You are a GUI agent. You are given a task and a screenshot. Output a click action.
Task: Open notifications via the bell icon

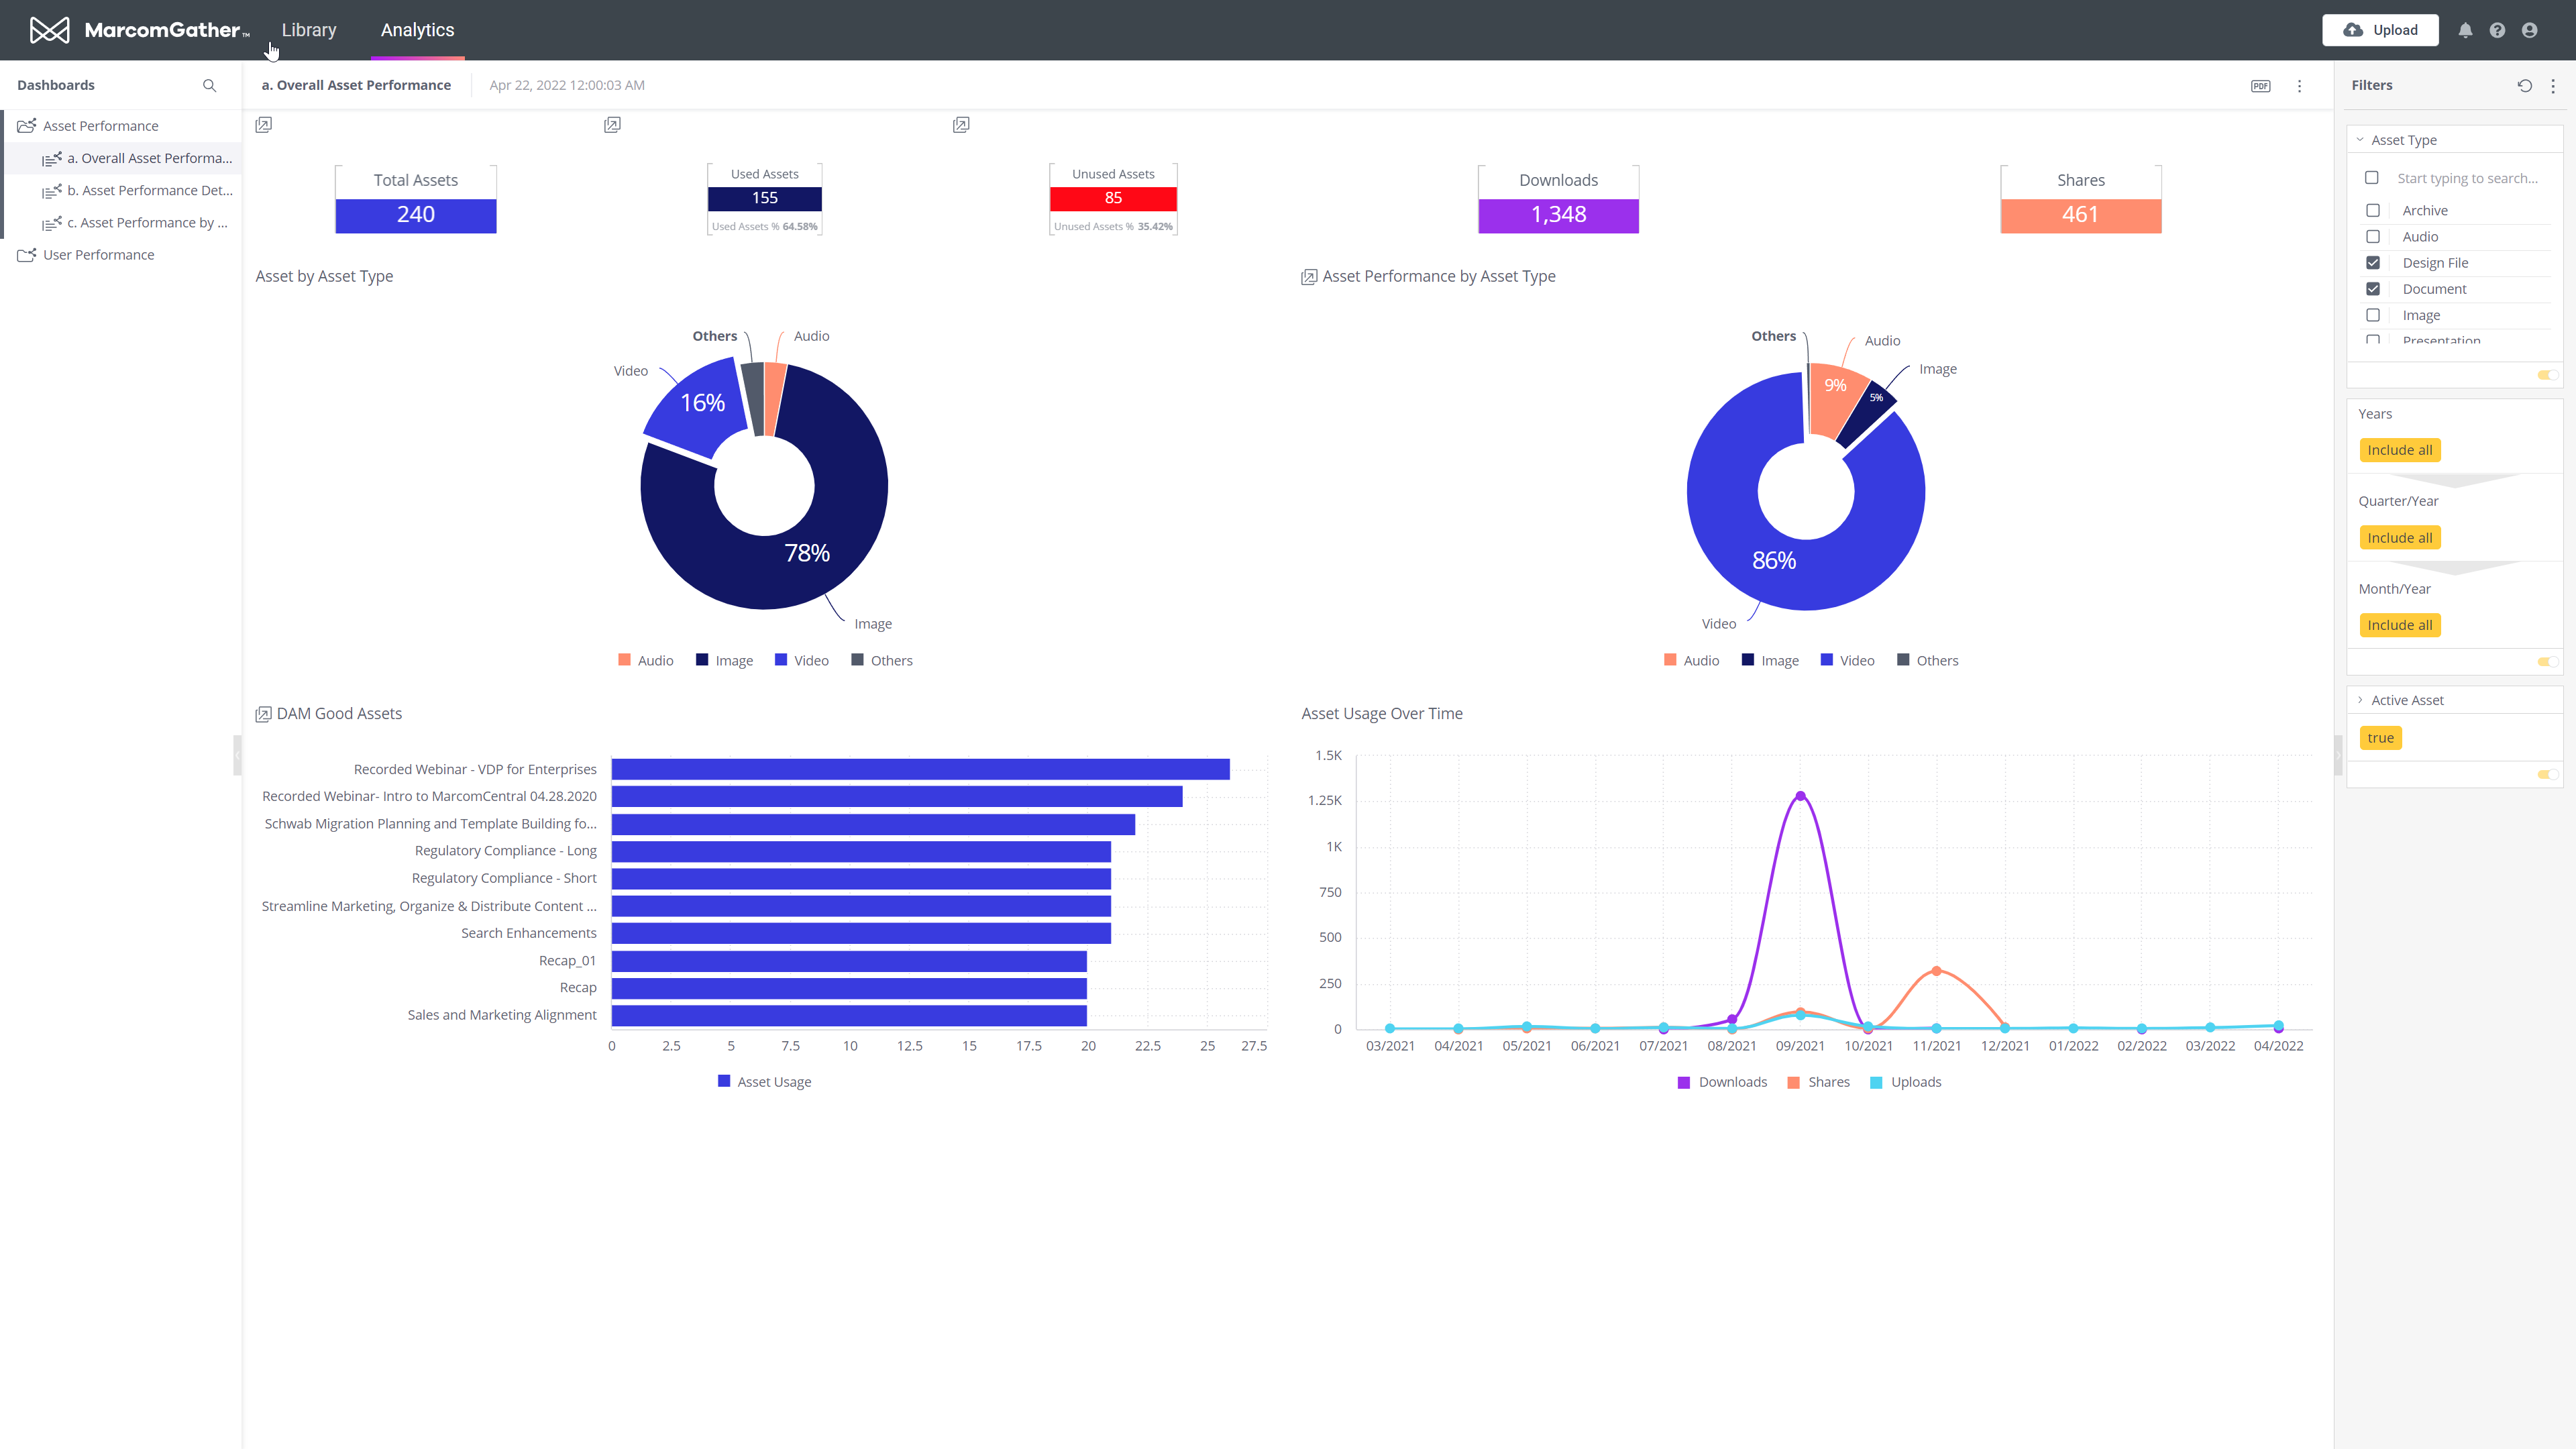tap(2466, 30)
